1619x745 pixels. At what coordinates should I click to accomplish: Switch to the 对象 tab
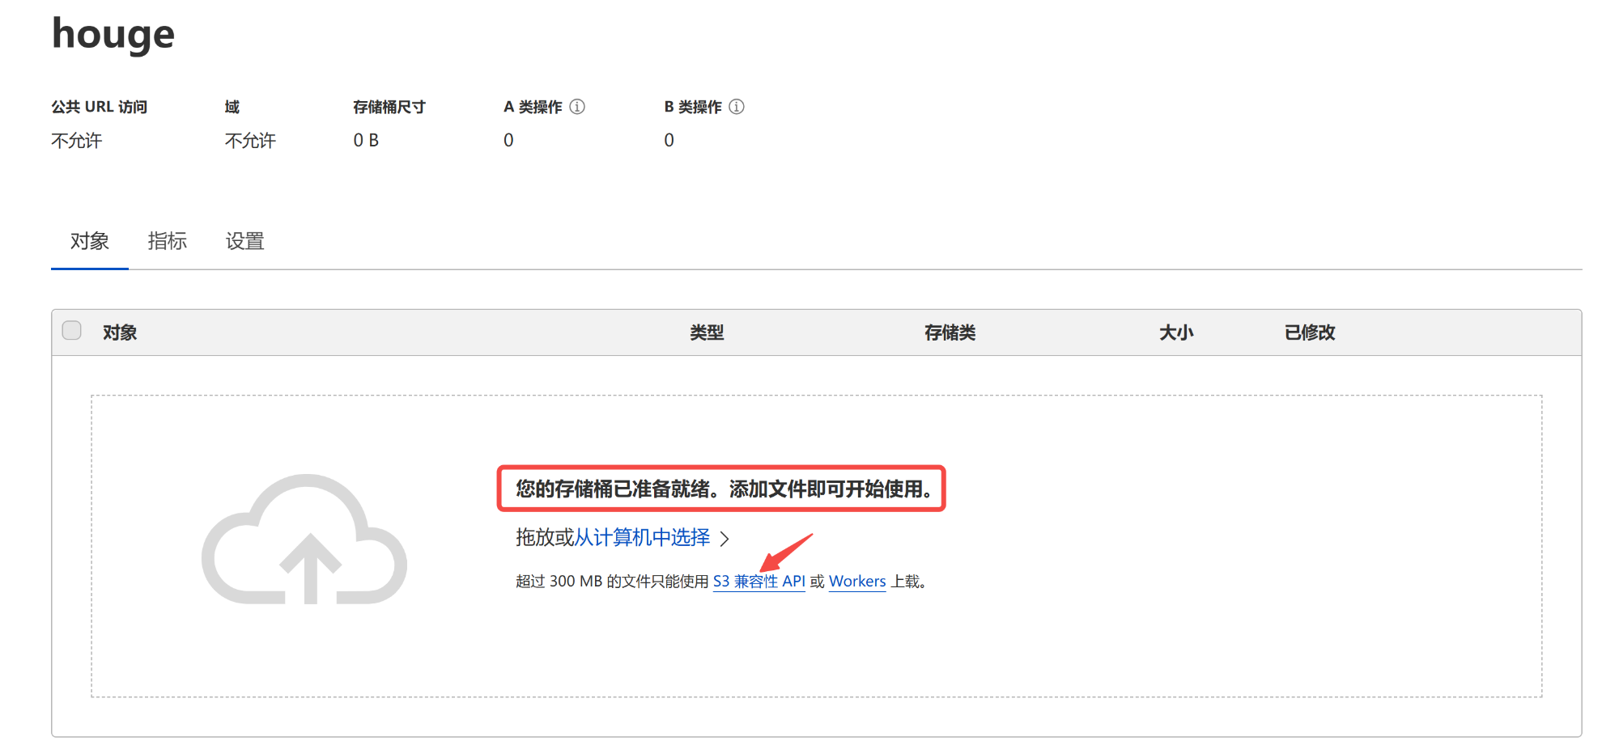point(90,241)
